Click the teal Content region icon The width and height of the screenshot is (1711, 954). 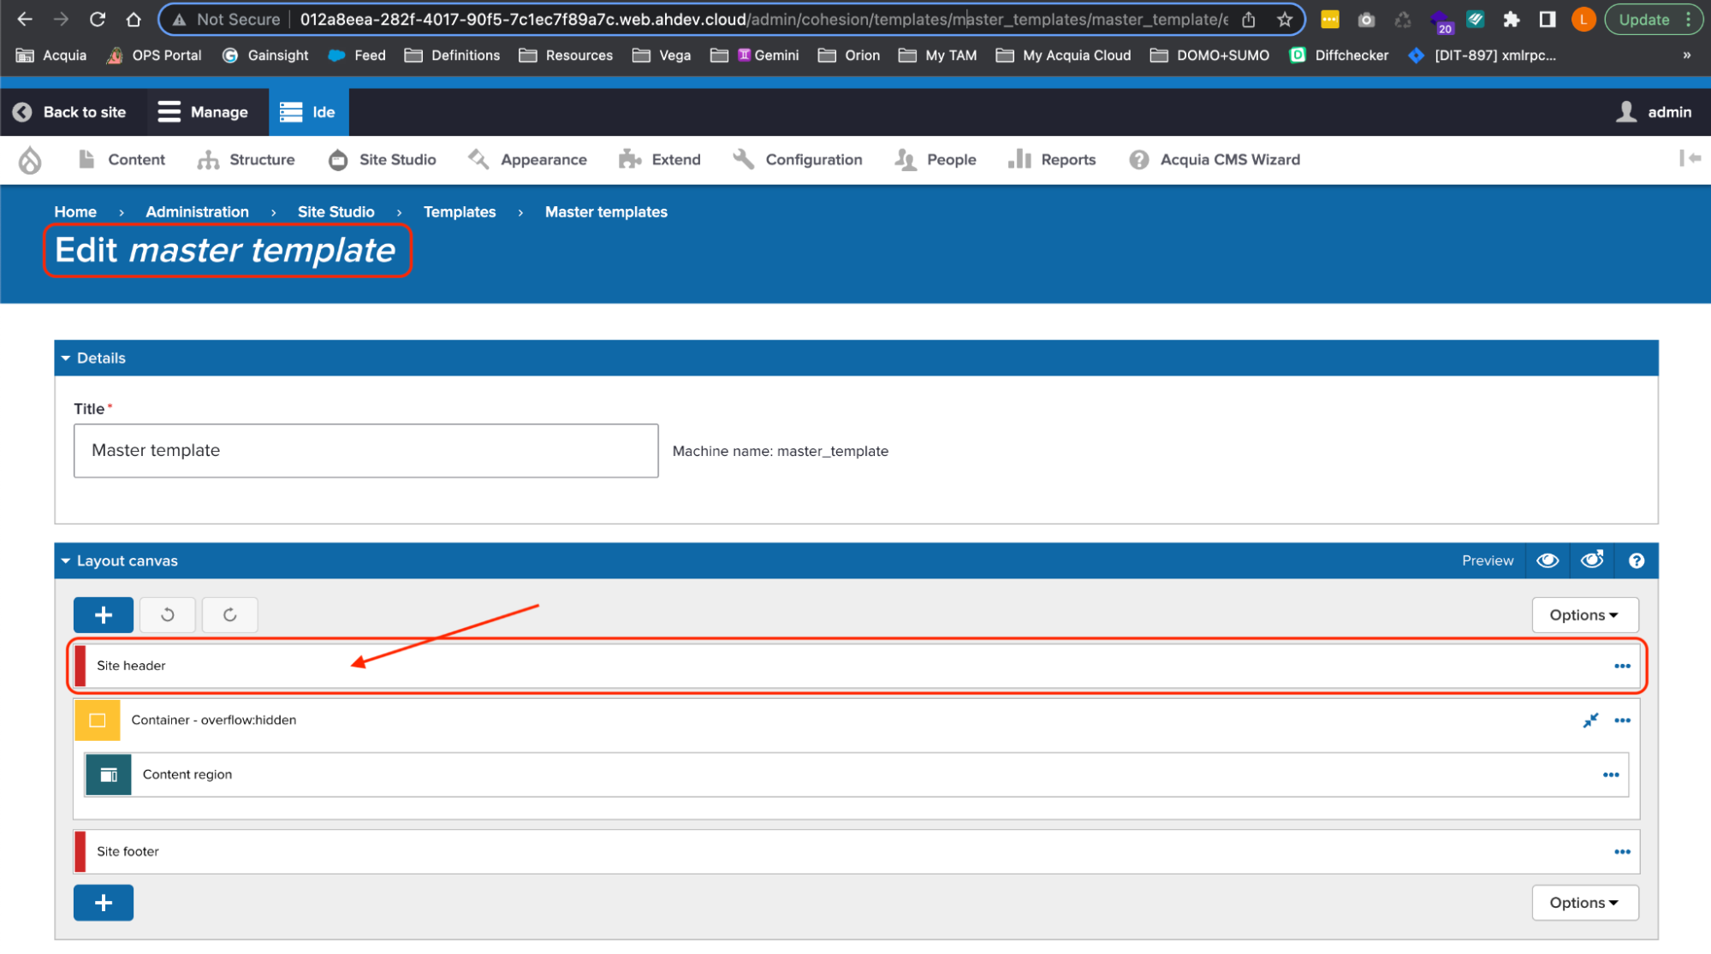109,775
